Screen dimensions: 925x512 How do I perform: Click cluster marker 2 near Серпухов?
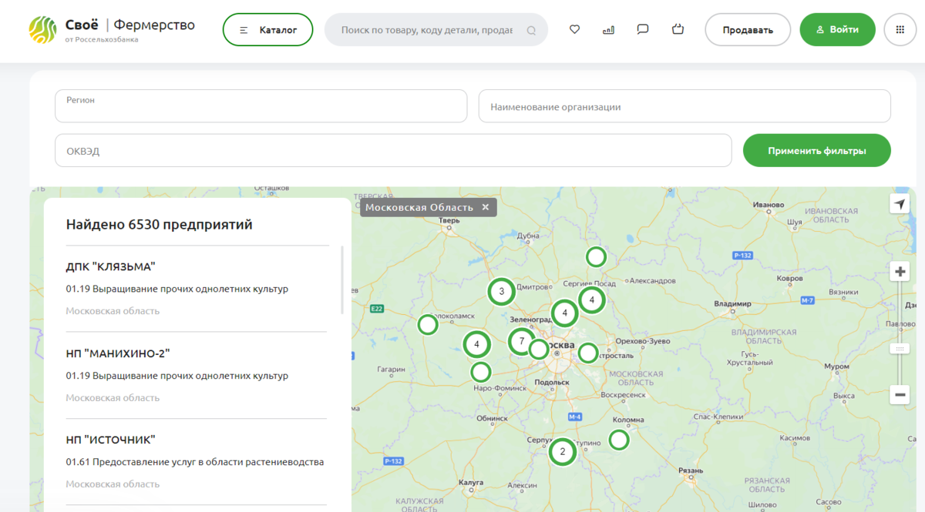click(x=563, y=451)
